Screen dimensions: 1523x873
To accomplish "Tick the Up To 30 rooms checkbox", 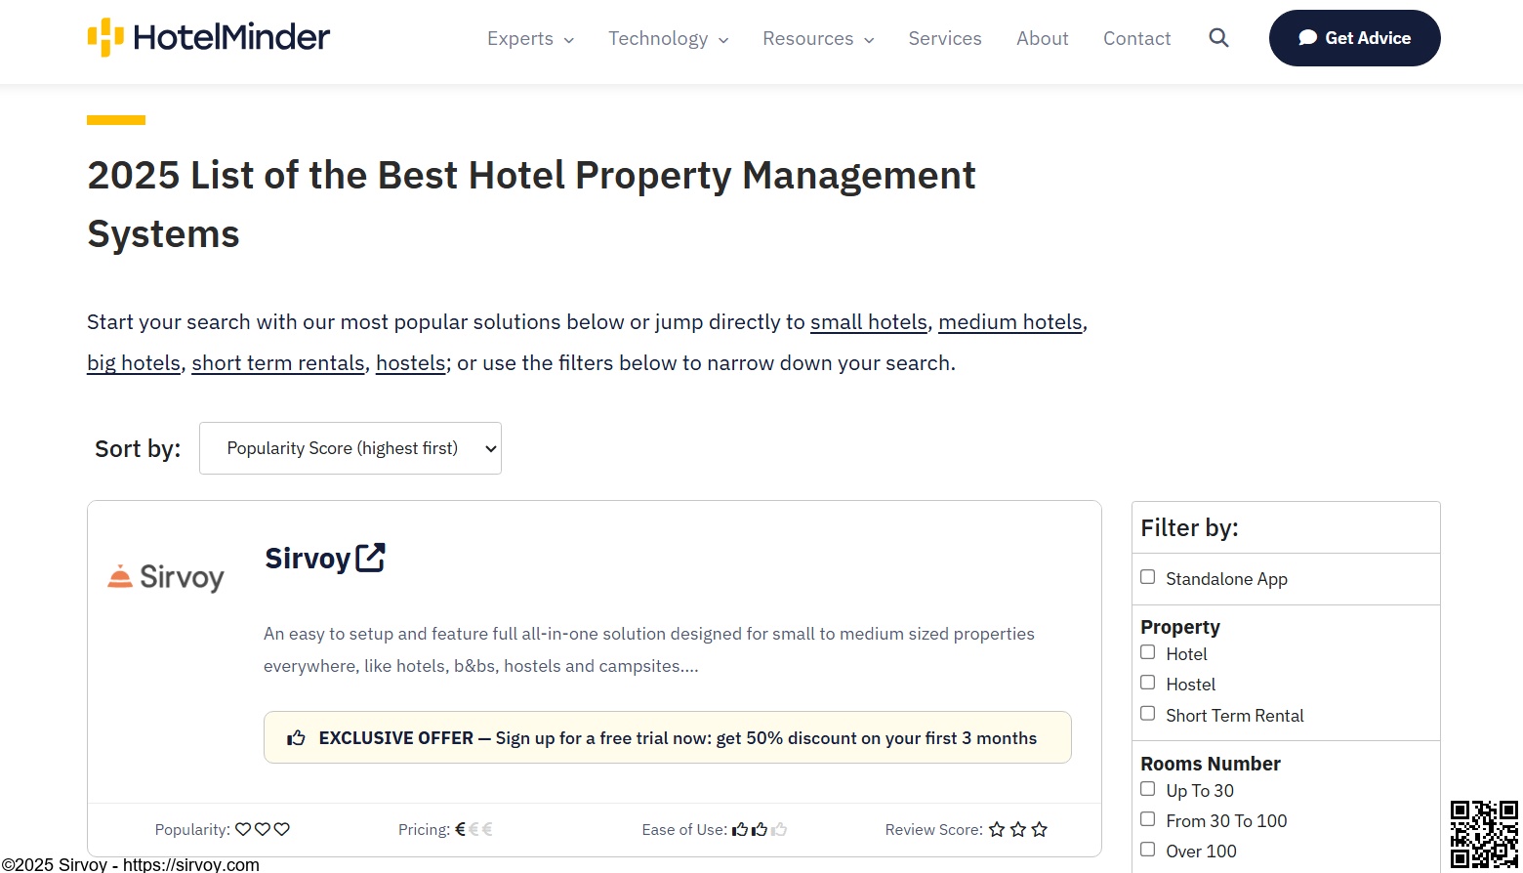I will (x=1148, y=789).
